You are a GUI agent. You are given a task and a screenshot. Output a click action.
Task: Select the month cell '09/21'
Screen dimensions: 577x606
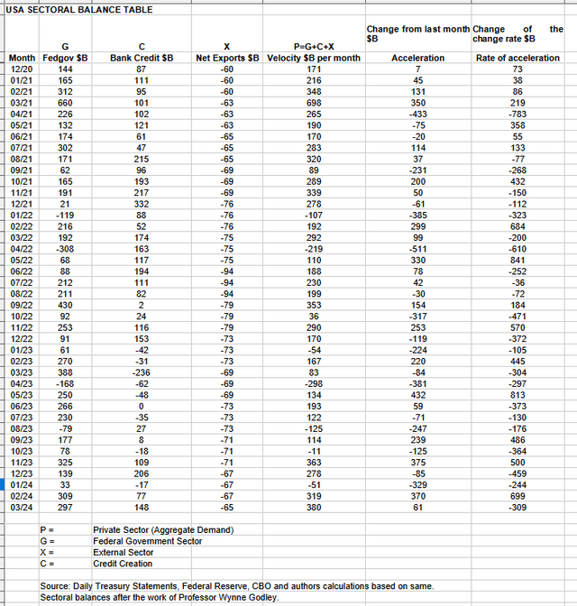point(22,170)
